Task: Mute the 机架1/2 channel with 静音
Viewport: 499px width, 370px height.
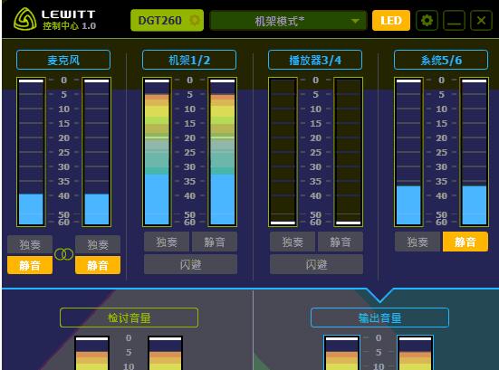Action: (214, 242)
